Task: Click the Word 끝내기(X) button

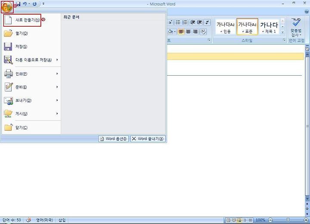Action: click(148, 139)
